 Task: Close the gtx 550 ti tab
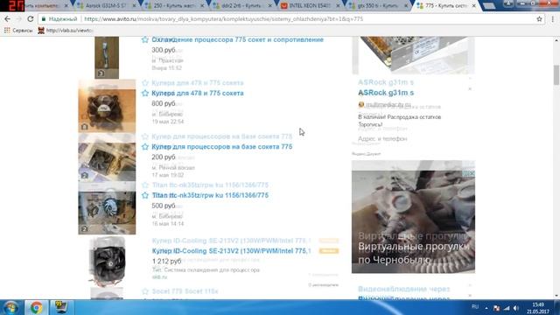[x=406, y=6]
